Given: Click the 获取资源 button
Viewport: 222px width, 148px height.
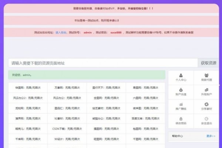Looking at the screenshot, I should point(208,63).
